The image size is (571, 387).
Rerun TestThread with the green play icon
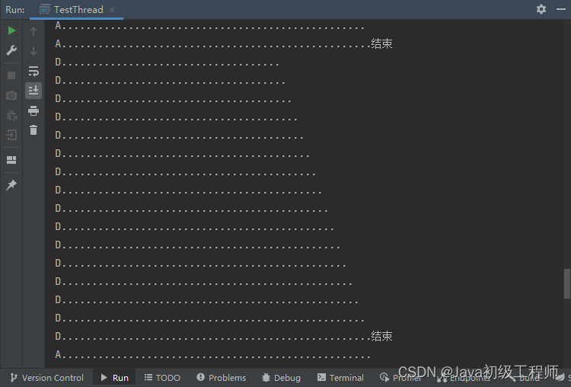(x=11, y=30)
